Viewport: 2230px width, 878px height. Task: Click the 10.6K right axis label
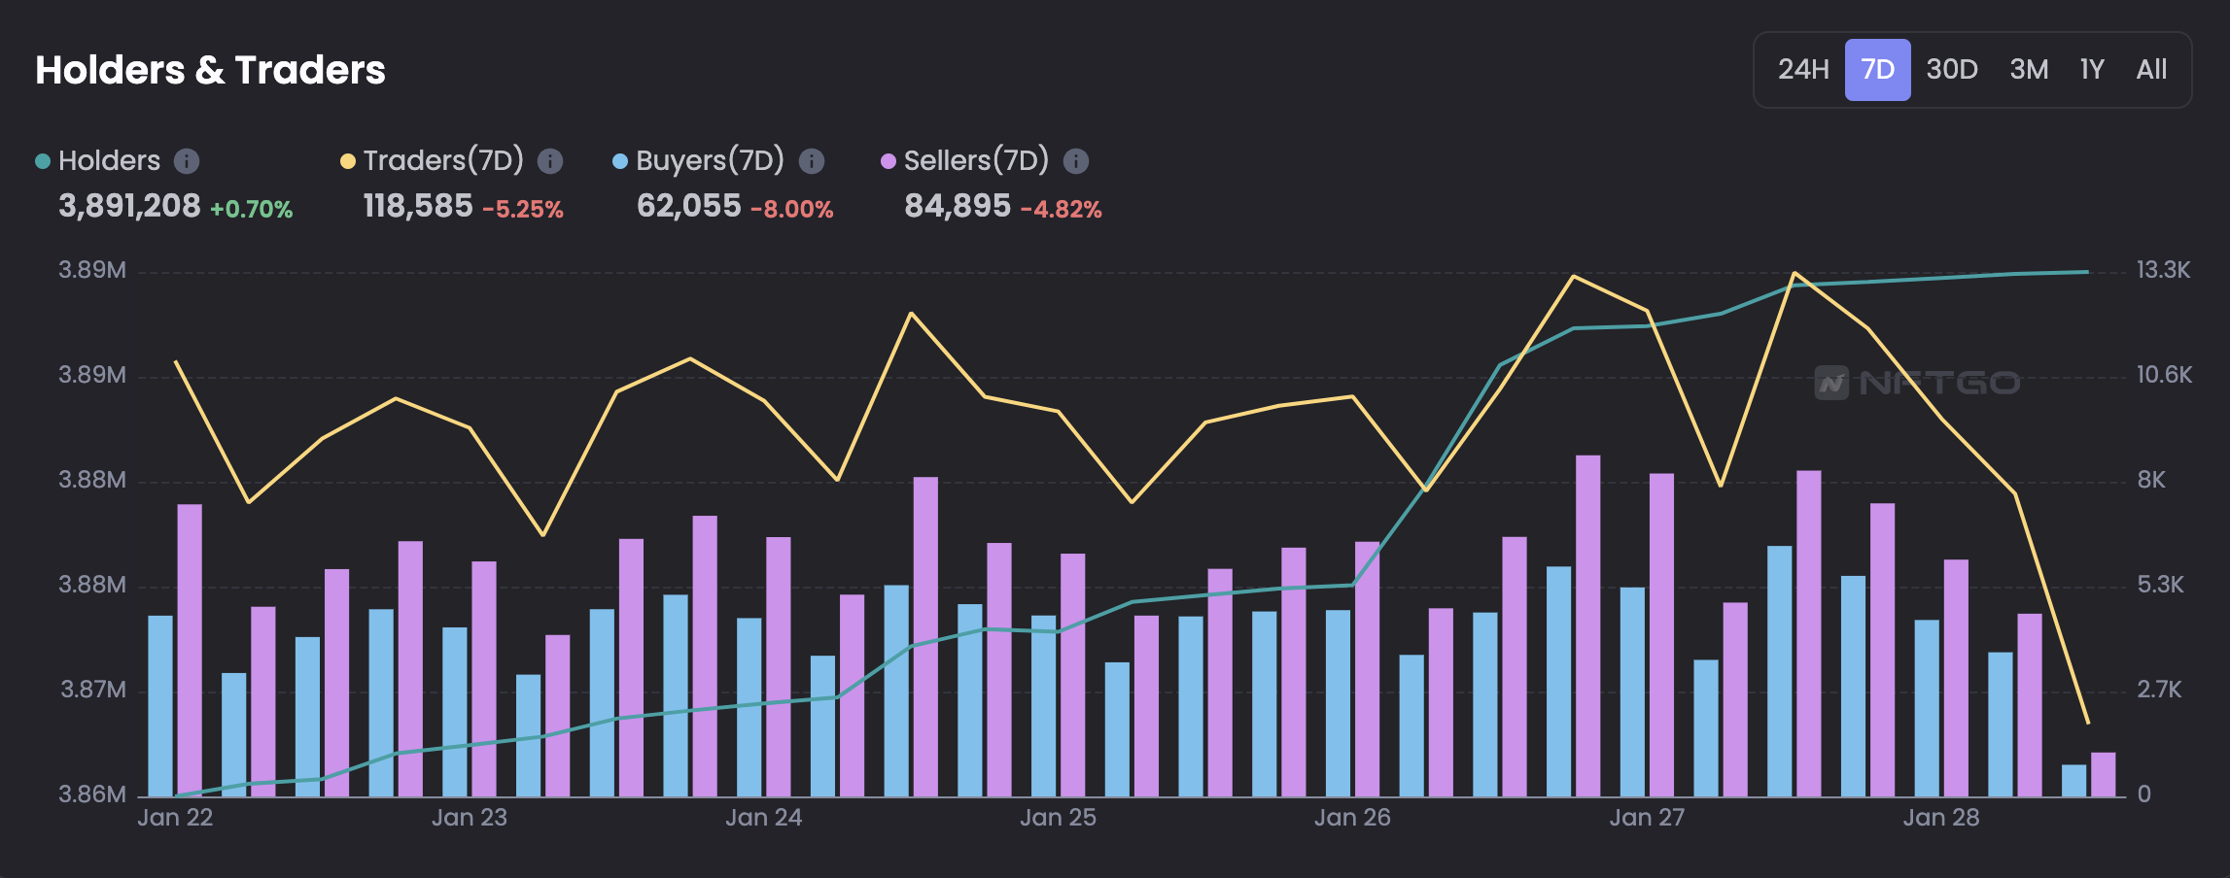tap(2164, 375)
